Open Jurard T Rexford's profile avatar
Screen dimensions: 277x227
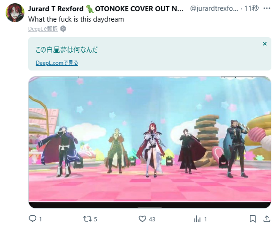point(15,13)
